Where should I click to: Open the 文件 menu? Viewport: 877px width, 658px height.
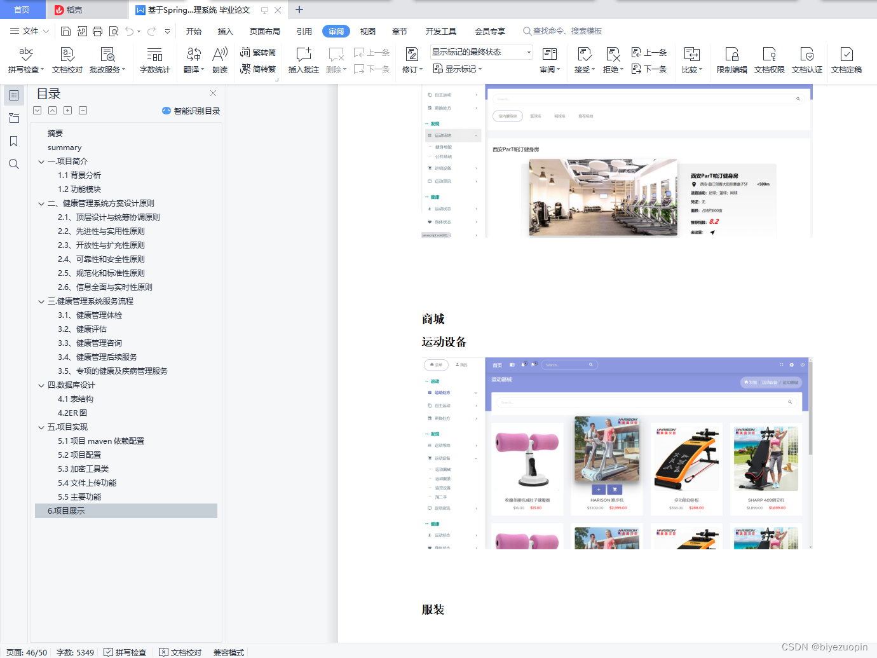(29, 31)
